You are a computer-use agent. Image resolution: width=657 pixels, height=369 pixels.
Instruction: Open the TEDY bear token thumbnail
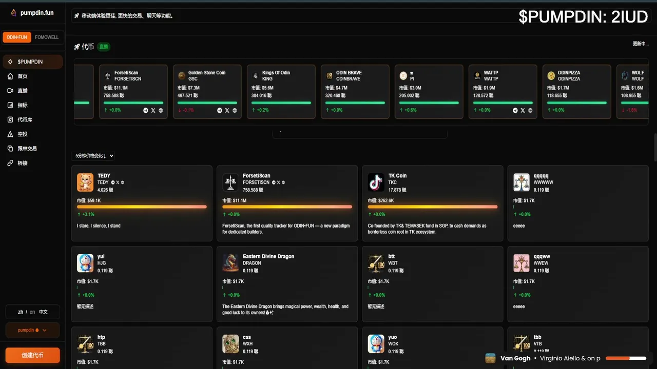[x=85, y=182]
